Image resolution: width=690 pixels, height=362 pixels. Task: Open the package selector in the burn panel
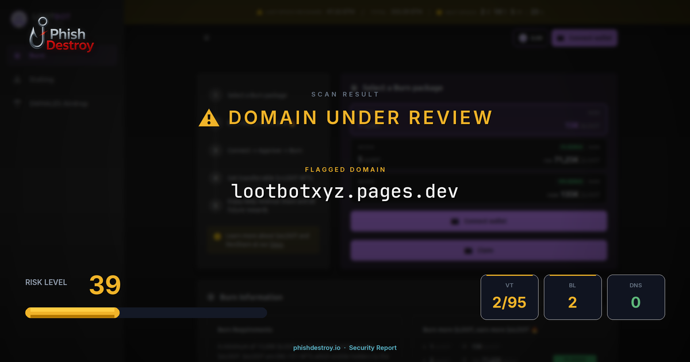pos(478,118)
